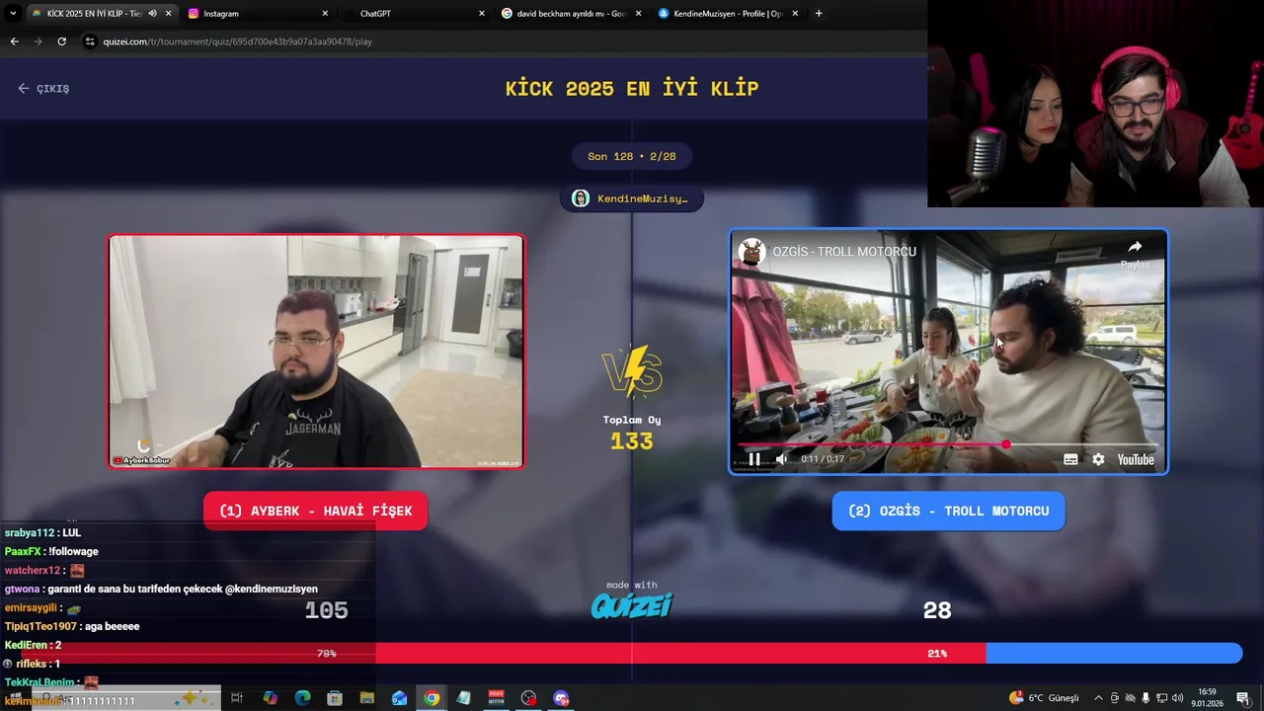Open the Mail app with the notification badge

[x=399, y=698]
